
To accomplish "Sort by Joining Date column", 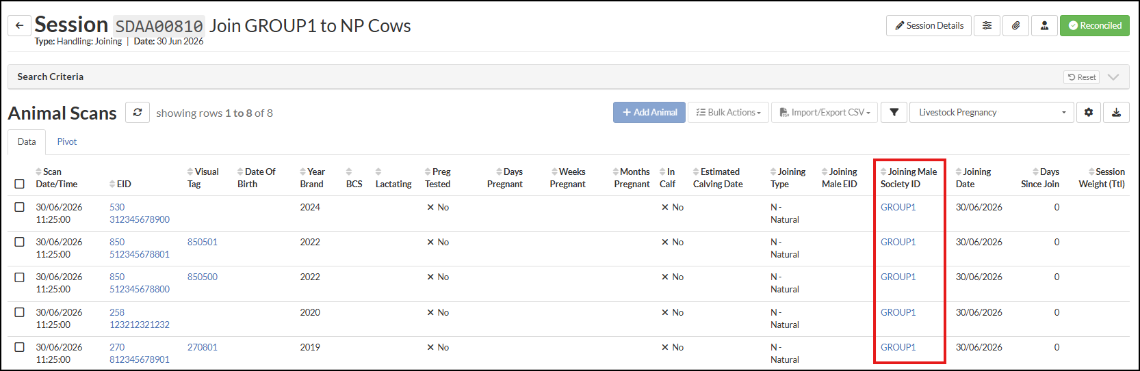I will [973, 178].
